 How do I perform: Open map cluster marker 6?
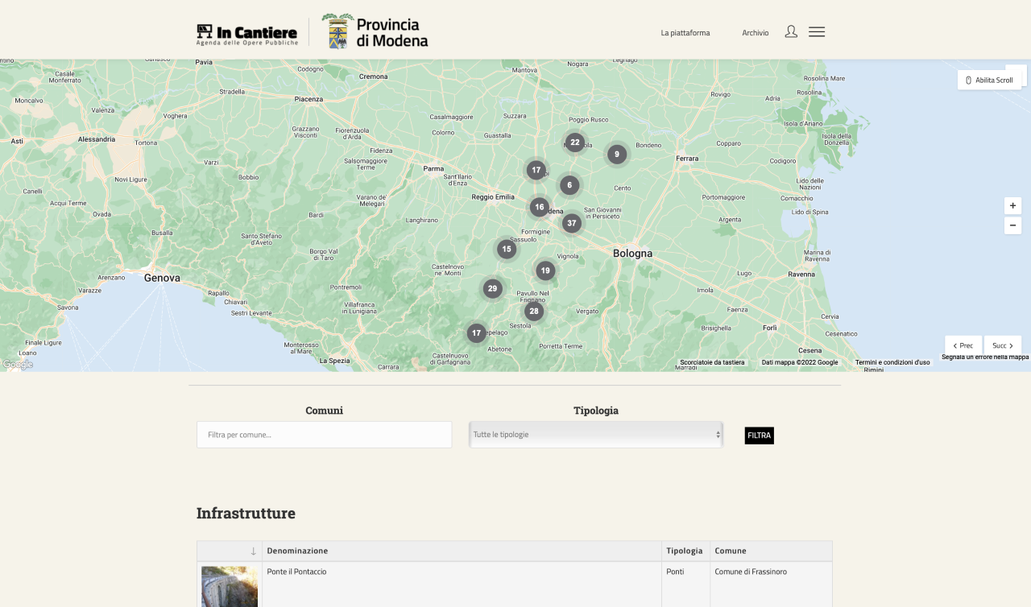click(569, 185)
